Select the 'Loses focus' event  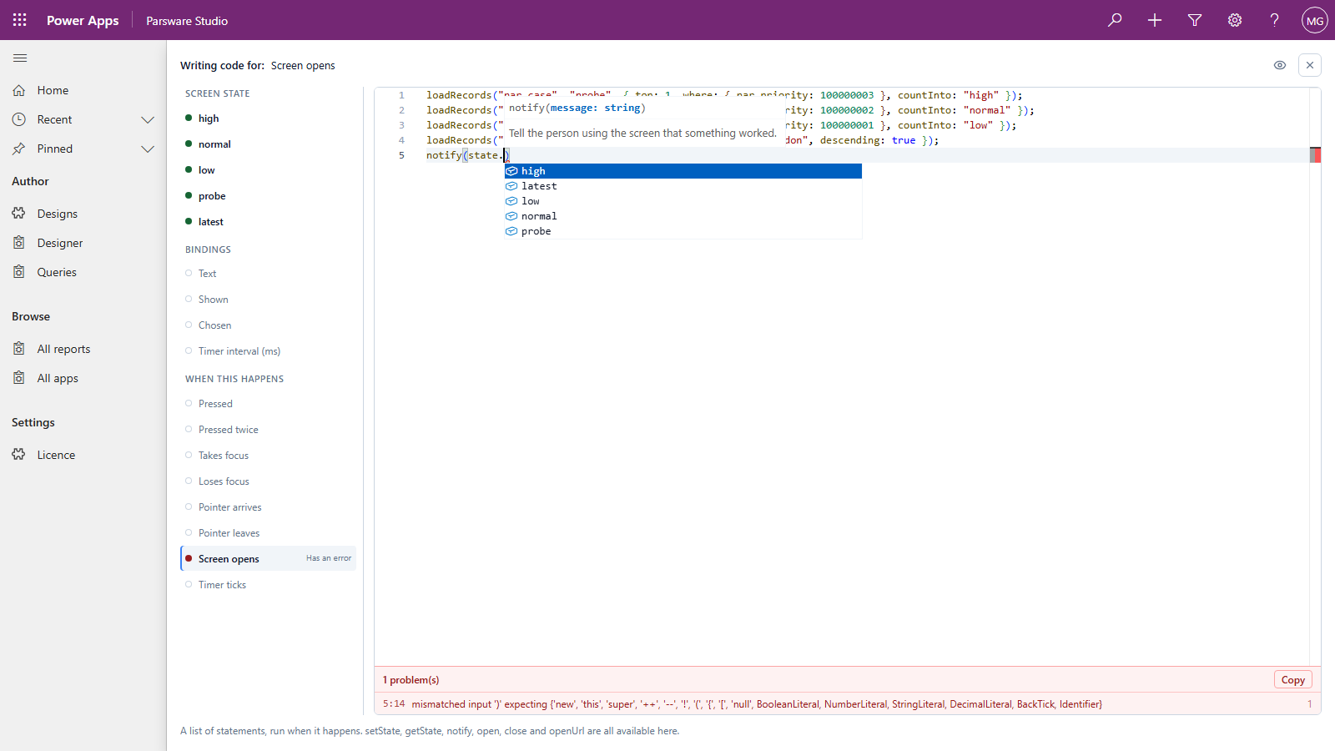(269, 481)
